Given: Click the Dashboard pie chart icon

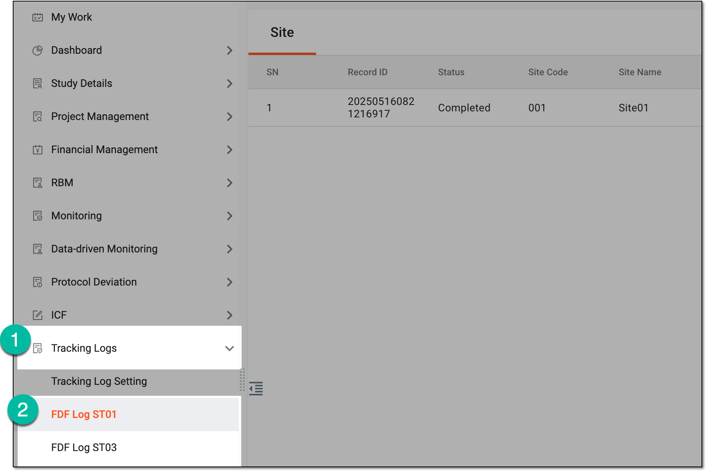Looking at the screenshot, I should (x=38, y=50).
